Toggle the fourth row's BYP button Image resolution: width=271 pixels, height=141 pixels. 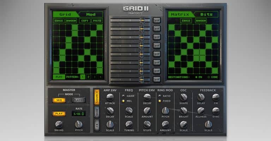(157, 45)
